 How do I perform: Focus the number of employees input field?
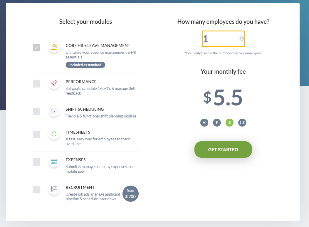220,39
